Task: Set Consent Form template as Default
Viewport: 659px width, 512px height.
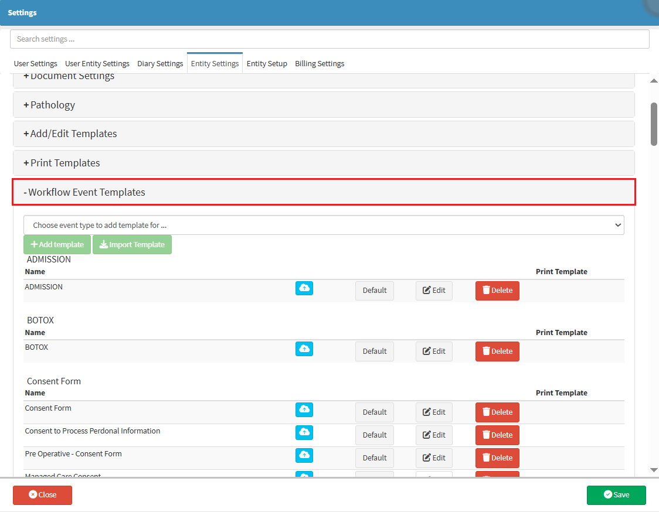Action: pos(374,412)
